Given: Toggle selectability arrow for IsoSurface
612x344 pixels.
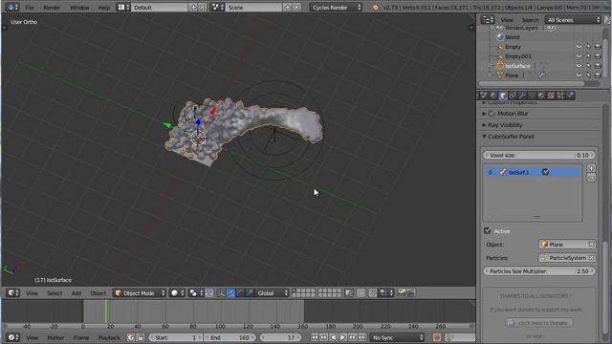Looking at the screenshot, I should click(x=588, y=66).
